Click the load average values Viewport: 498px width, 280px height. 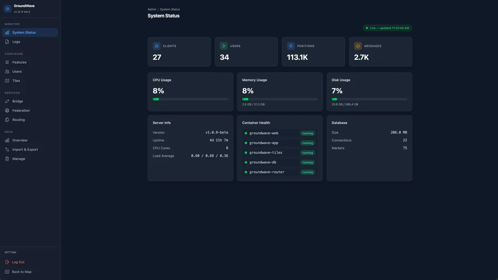click(210, 156)
